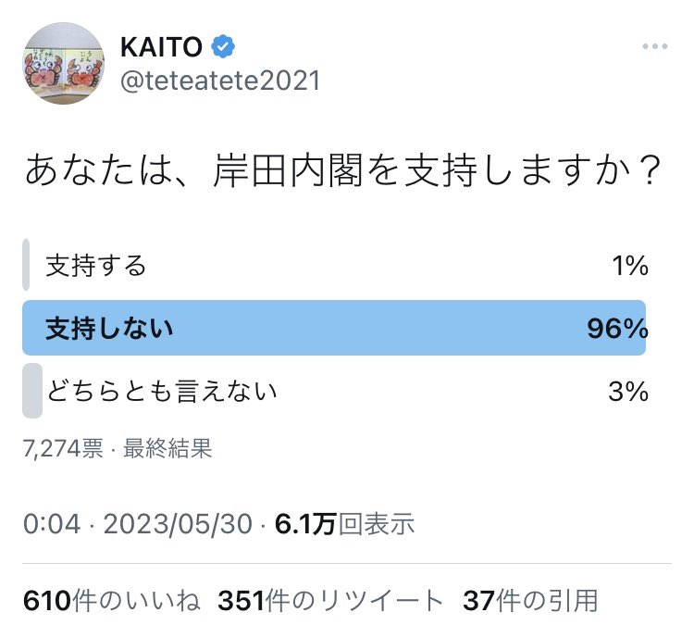Select the 支持しない poll result bar
This screenshot has width=694, height=625.
click(x=334, y=328)
